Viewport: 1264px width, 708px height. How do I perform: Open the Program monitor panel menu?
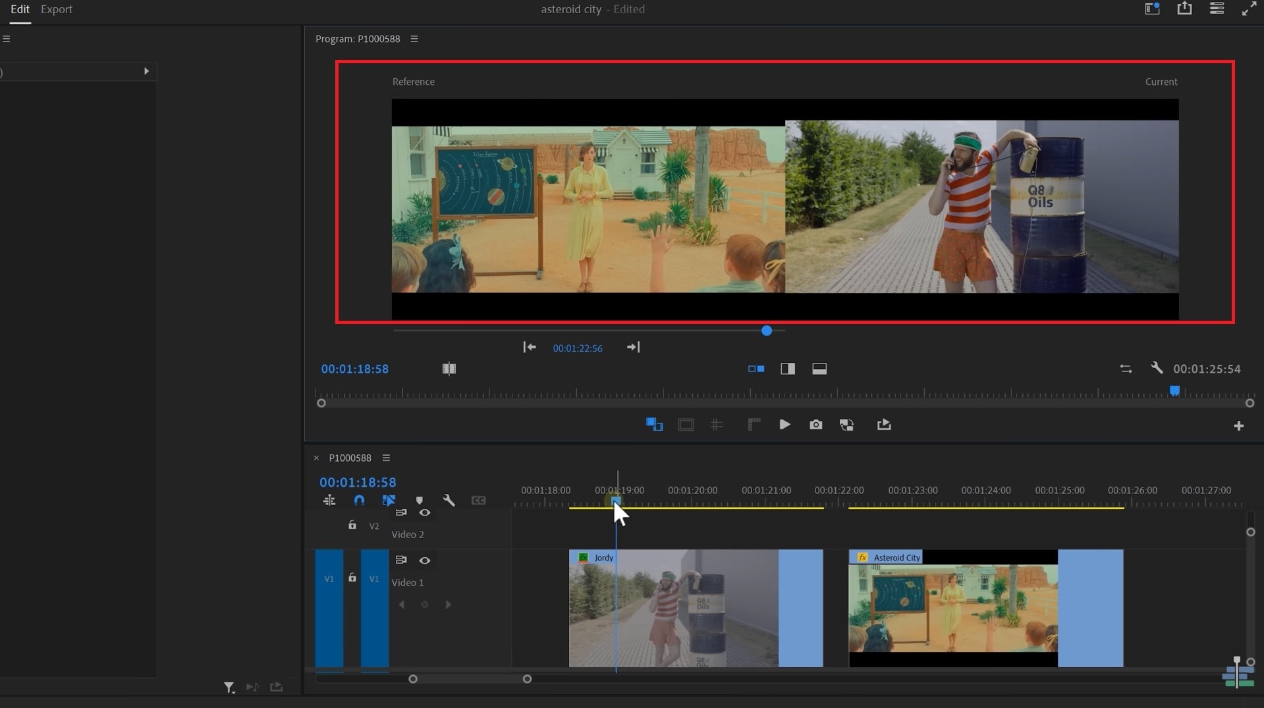click(x=414, y=39)
